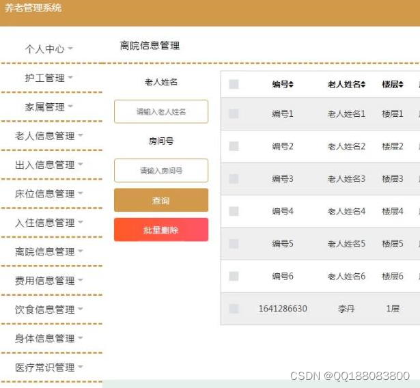Click the cell 编号1
This screenshot has height=388, width=420.
pos(283,114)
